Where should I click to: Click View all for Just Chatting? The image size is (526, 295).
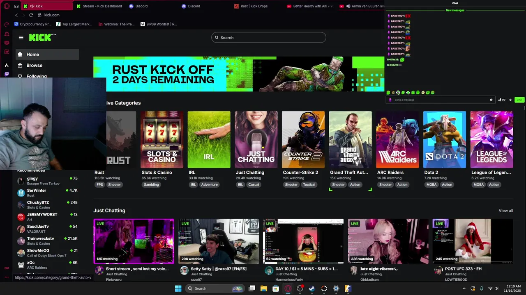point(506,211)
